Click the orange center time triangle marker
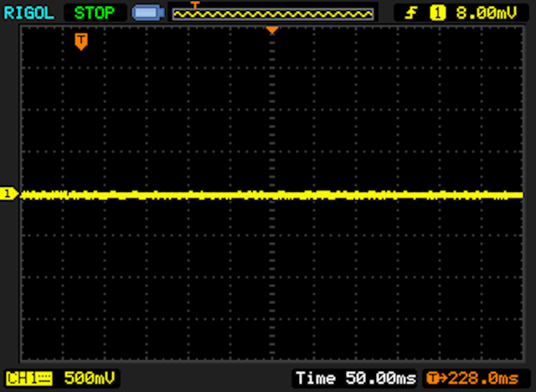This screenshot has width=536, height=392. (x=272, y=30)
